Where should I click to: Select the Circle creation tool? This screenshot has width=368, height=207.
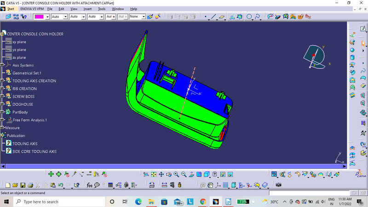pyautogui.click(x=249, y=17)
